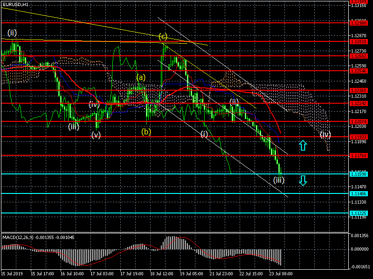
Task: Select the yellow (ii) label at top left
Action: [12, 33]
